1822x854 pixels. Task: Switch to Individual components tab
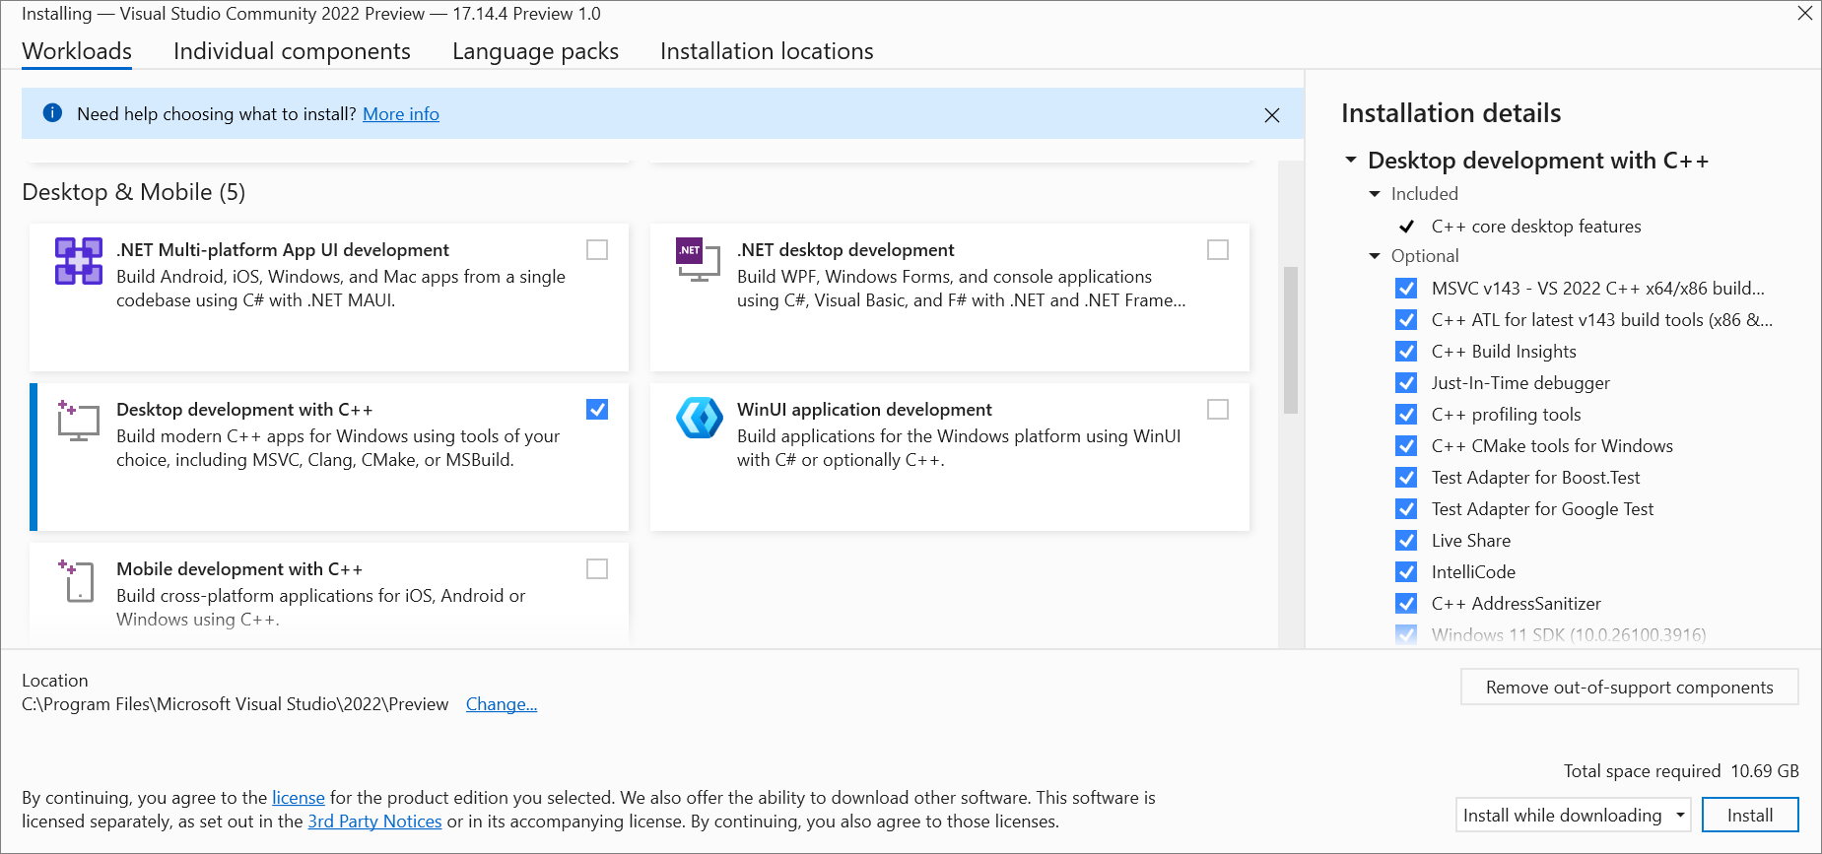tap(292, 51)
